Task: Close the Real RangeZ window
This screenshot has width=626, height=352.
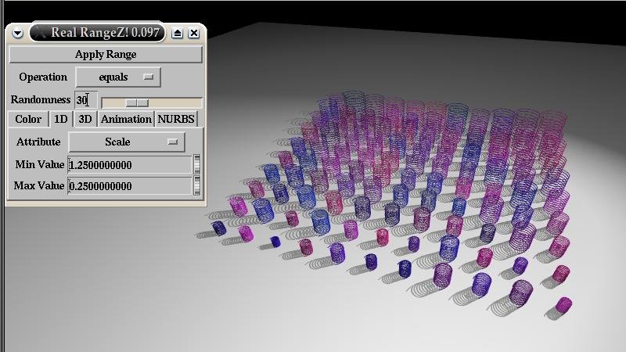Action: tap(194, 33)
